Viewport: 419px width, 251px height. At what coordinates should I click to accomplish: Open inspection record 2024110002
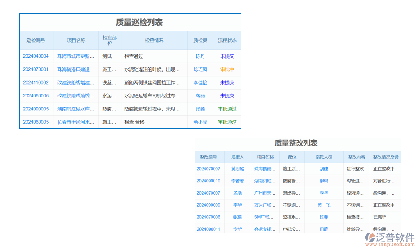[36, 82]
